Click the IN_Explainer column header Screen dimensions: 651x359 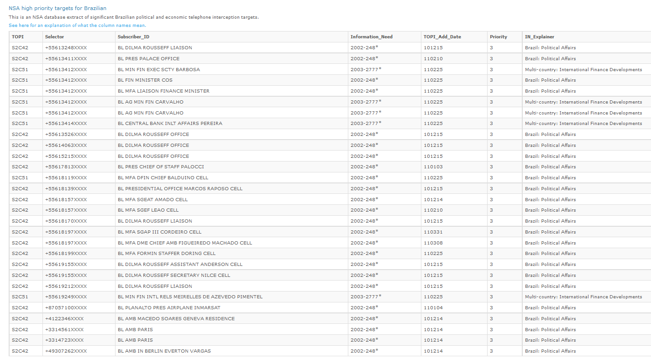tap(587, 37)
